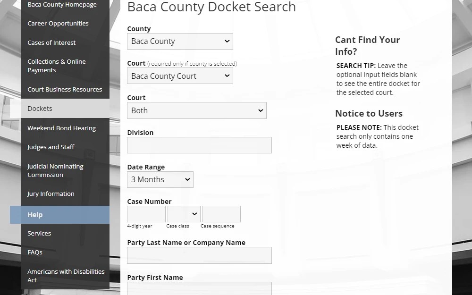Click the Case sequence input field
This screenshot has height=295, width=472.
(x=221, y=214)
